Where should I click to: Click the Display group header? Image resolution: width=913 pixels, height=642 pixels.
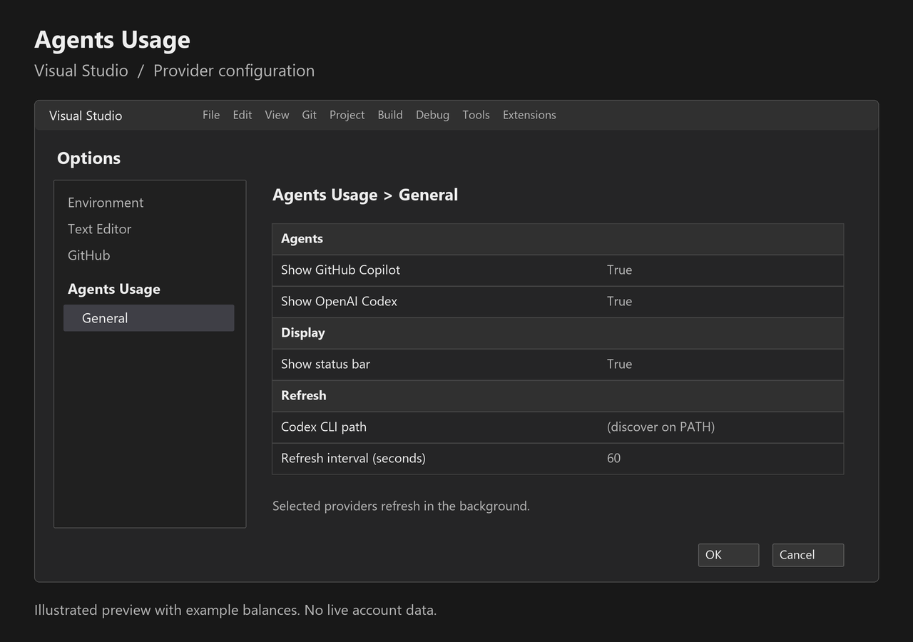558,333
